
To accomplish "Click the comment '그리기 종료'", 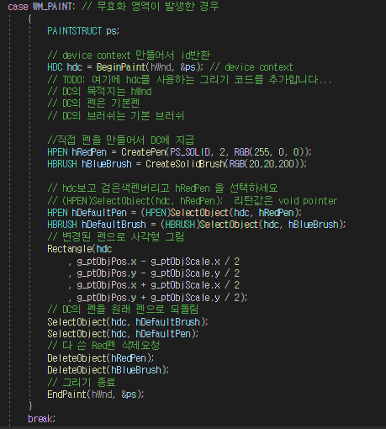I will (82, 382).
